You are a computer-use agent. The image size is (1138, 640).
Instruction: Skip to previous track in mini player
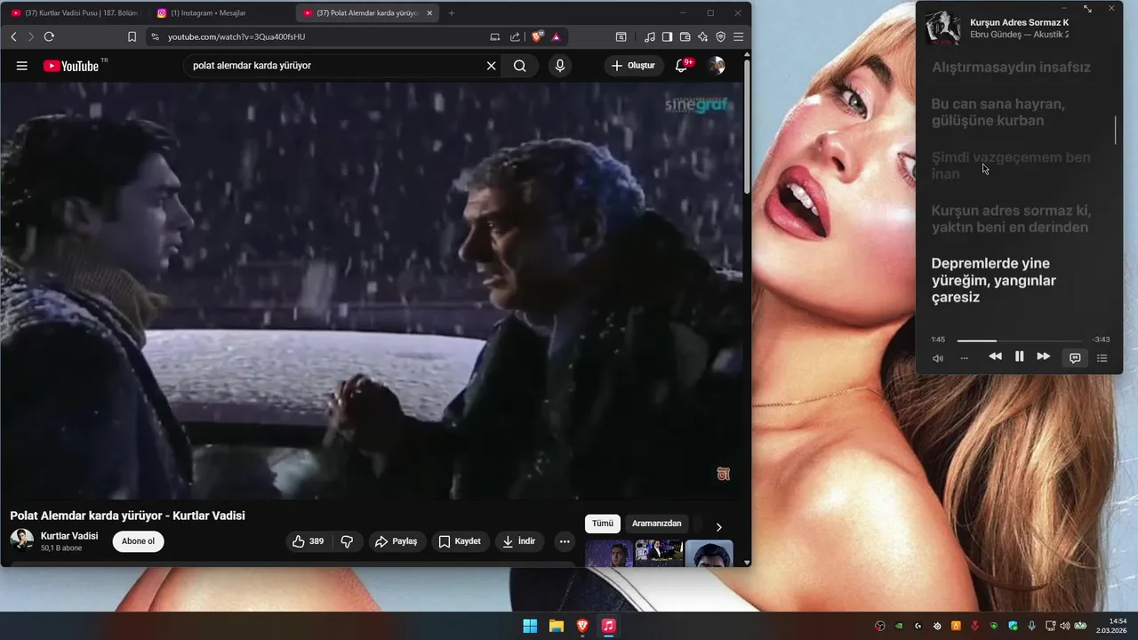coord(995,356)
